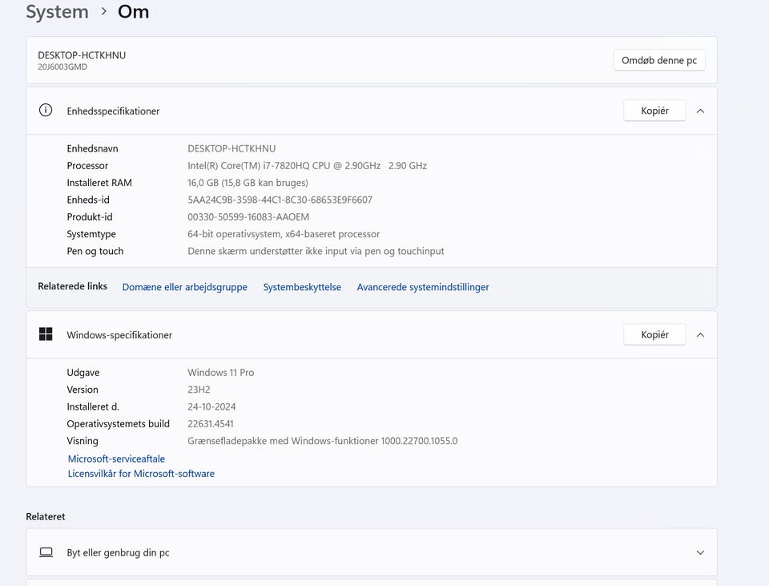
Task: Click the Byt eller genbrug din pc row
Action: point(372,552)
